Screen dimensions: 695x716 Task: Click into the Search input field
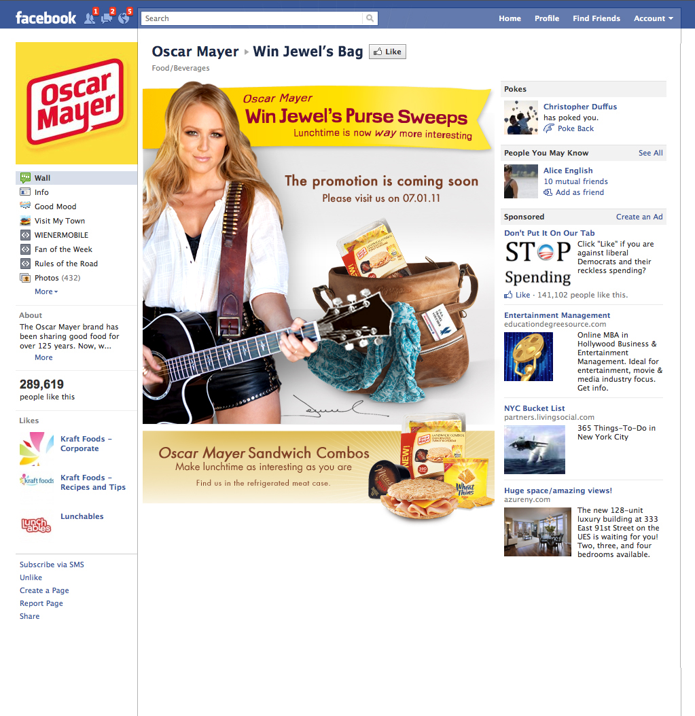(251, 18)
